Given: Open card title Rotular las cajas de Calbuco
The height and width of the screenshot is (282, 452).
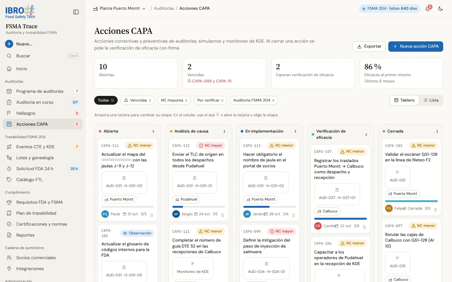Looking at the screenshot, I should [410, 240].
